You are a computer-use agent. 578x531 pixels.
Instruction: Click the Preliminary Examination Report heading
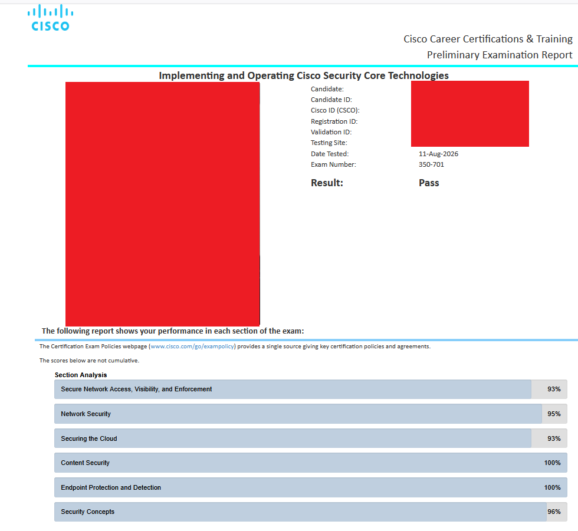tap(500, 55)
